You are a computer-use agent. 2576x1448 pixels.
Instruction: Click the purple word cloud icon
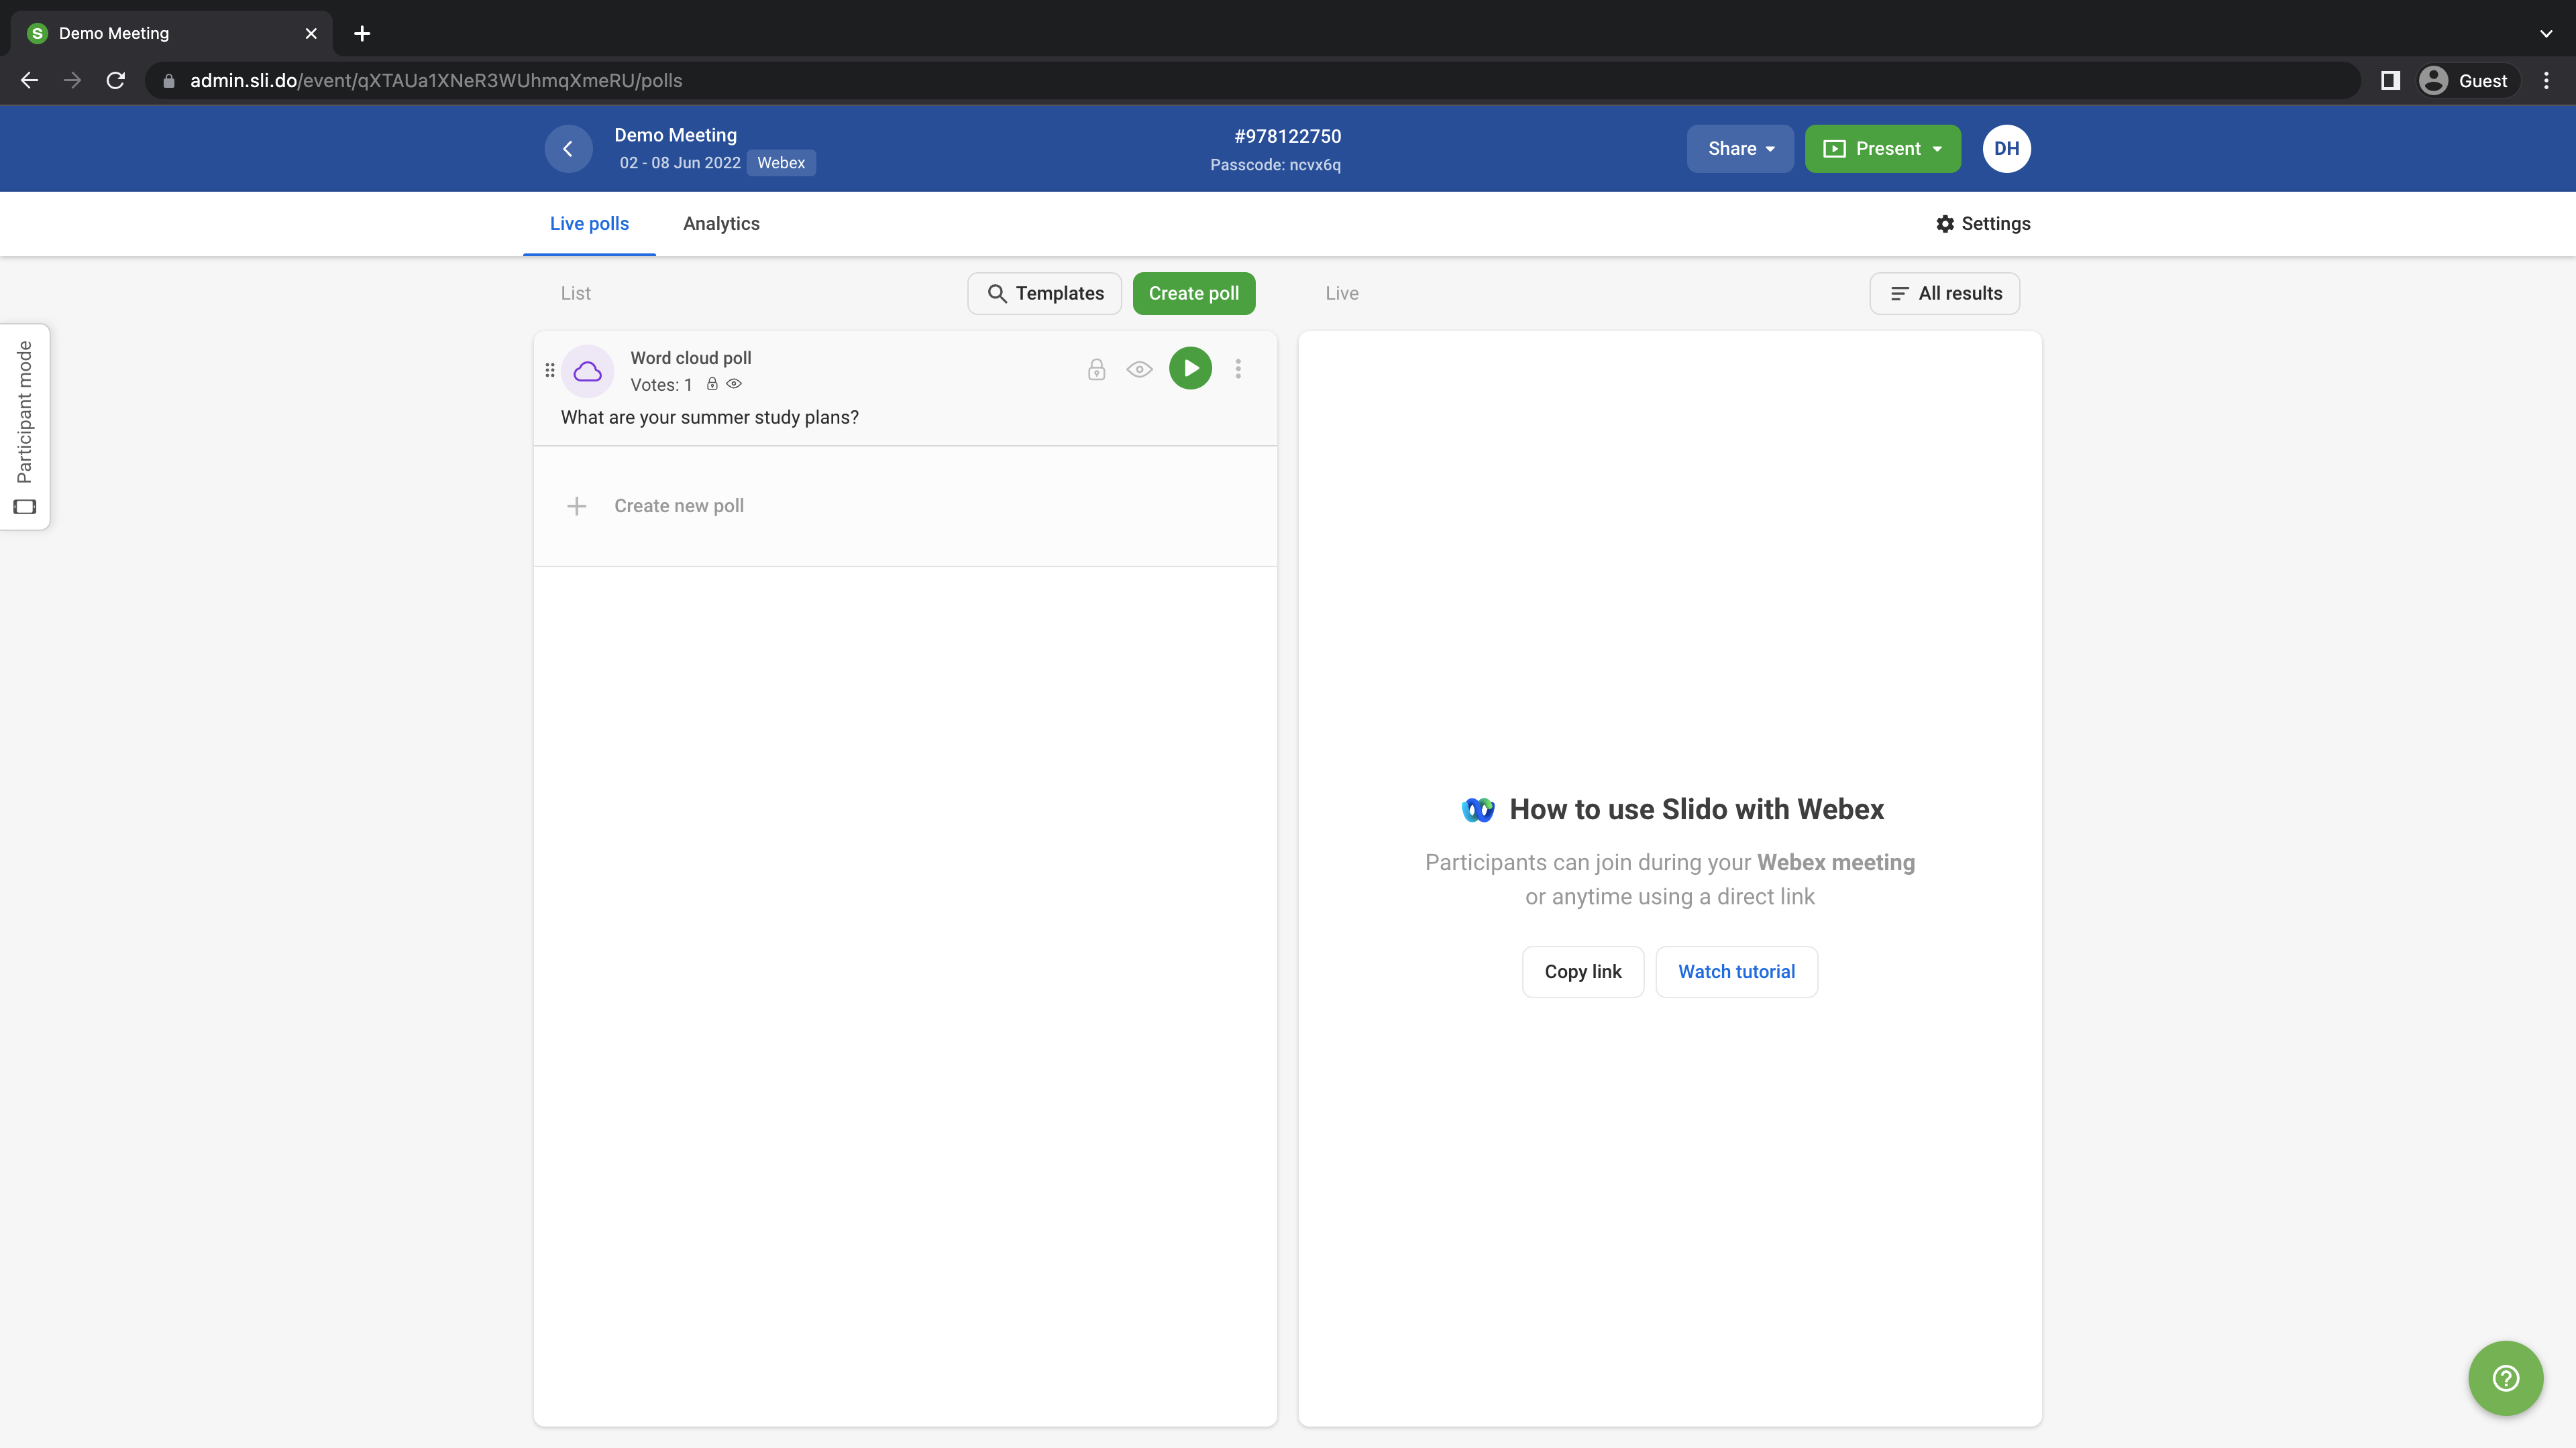click(588, 372)
